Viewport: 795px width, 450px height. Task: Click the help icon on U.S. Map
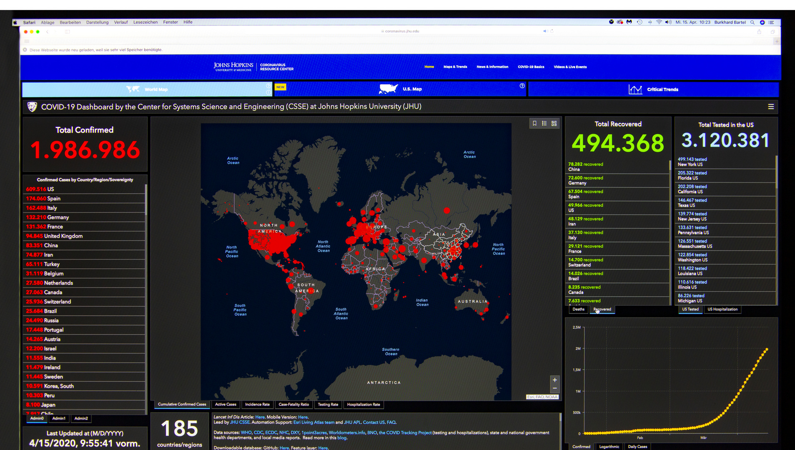click(x=522, y=86)
